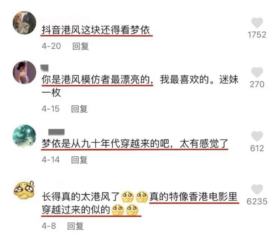The width and height of the screenshot is (275, 237).
Task: Open the crying emoji avatar profile
Action: pyautogui.click(x=24, y=190)
